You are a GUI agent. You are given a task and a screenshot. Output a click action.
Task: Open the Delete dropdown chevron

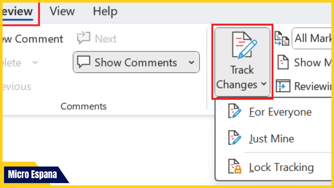(35, 62)
